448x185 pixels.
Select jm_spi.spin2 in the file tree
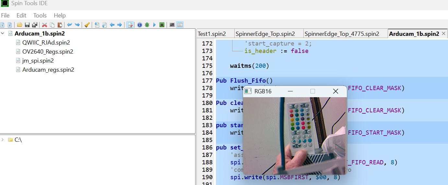tap(38, 61)
